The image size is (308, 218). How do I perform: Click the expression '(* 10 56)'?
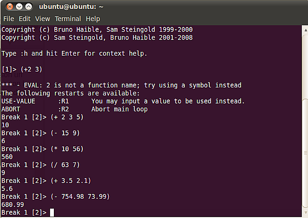(x=67, y=149)
